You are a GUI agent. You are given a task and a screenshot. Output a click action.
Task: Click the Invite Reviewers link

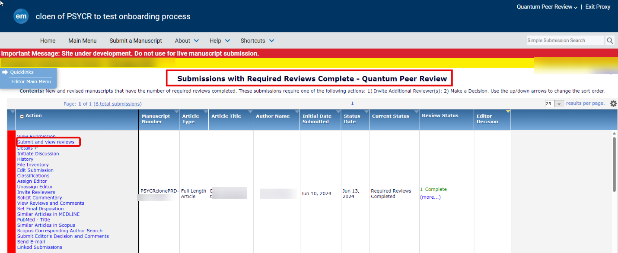(x=36, y=192)
